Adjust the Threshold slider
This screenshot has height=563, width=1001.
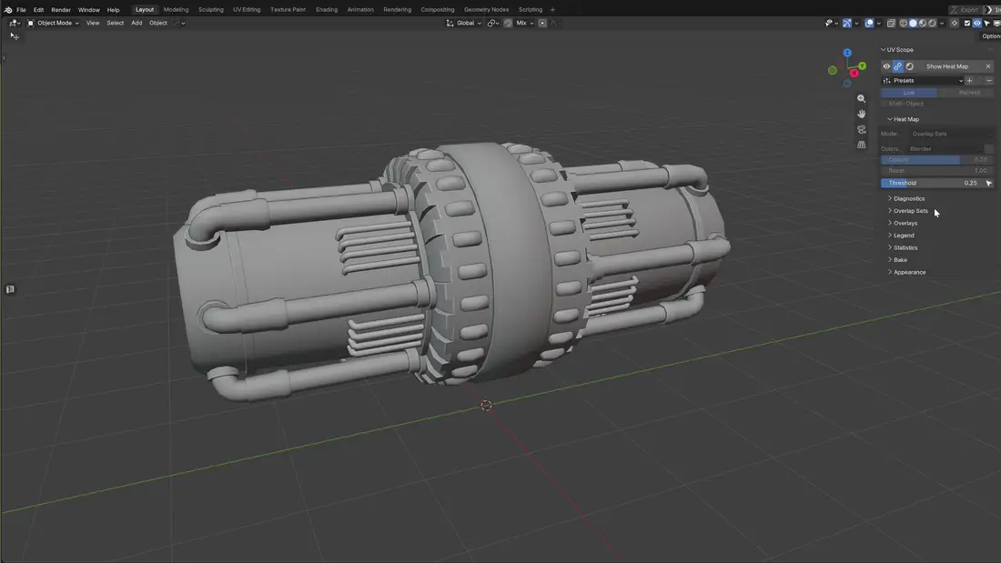[x=932, y=183]
